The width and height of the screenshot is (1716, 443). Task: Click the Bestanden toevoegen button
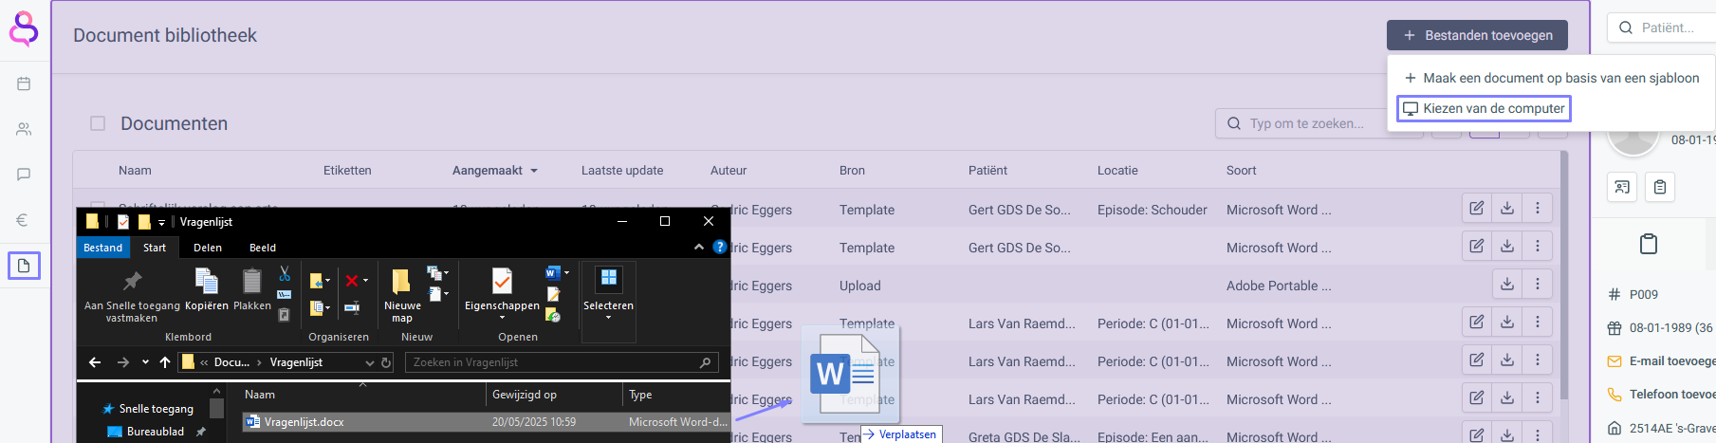[x=1477, y=35]
